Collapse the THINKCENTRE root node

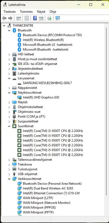(4, 26)
